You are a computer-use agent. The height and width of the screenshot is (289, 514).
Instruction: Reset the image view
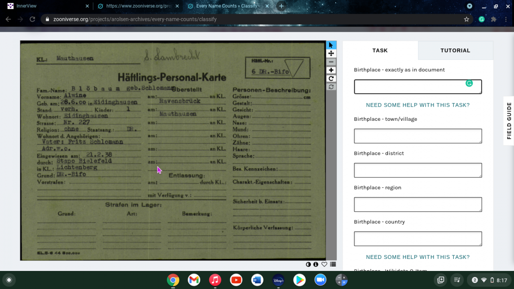pos(331,87)
